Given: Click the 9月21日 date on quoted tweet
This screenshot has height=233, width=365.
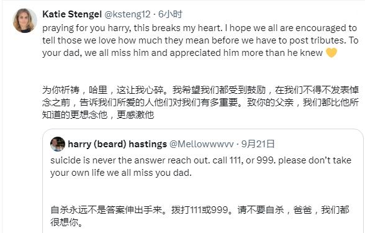Looking at the screenshot, I should click(258, 144).
